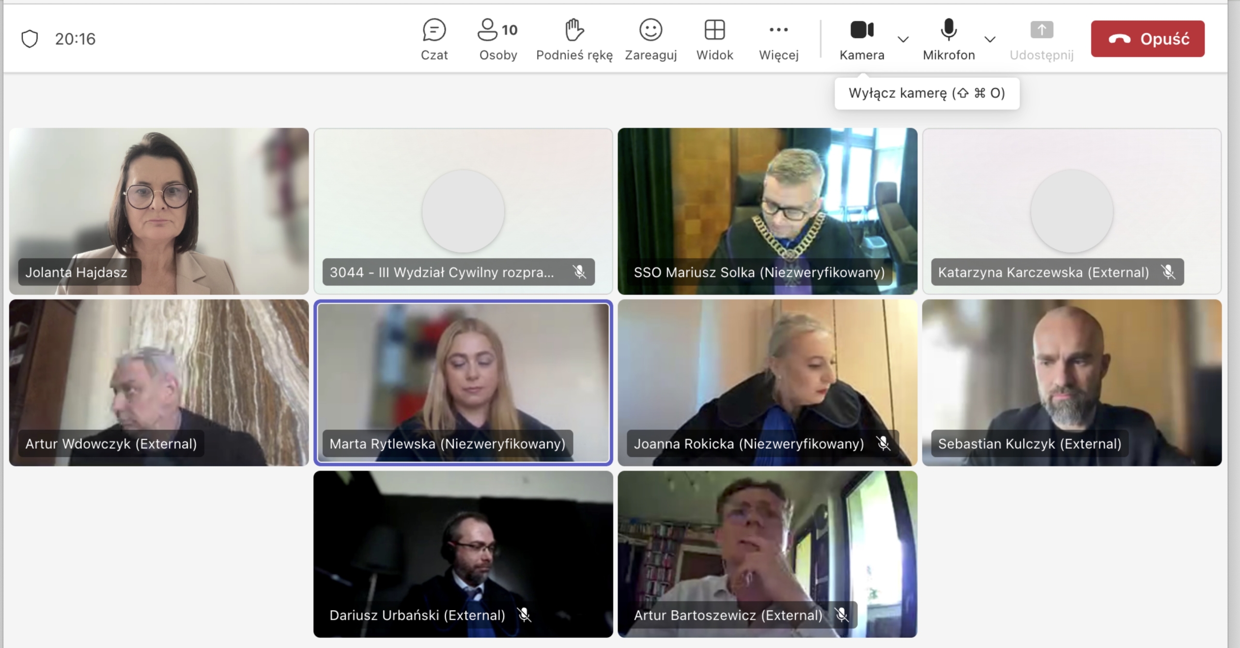Leave the meeting with Opuść
The width and height of the screenshot is (1240, 648).
coord(1147,39)
